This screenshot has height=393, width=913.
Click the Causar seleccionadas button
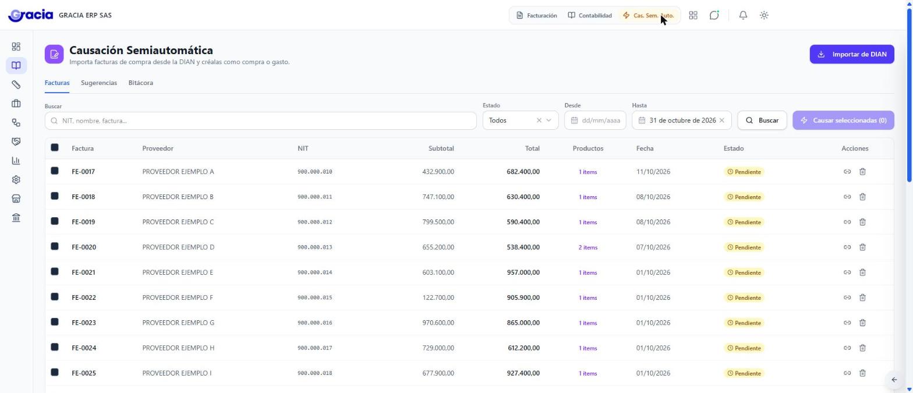843,121
